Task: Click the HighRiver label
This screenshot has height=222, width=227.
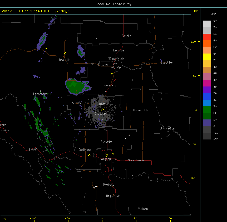Action: 113,196
